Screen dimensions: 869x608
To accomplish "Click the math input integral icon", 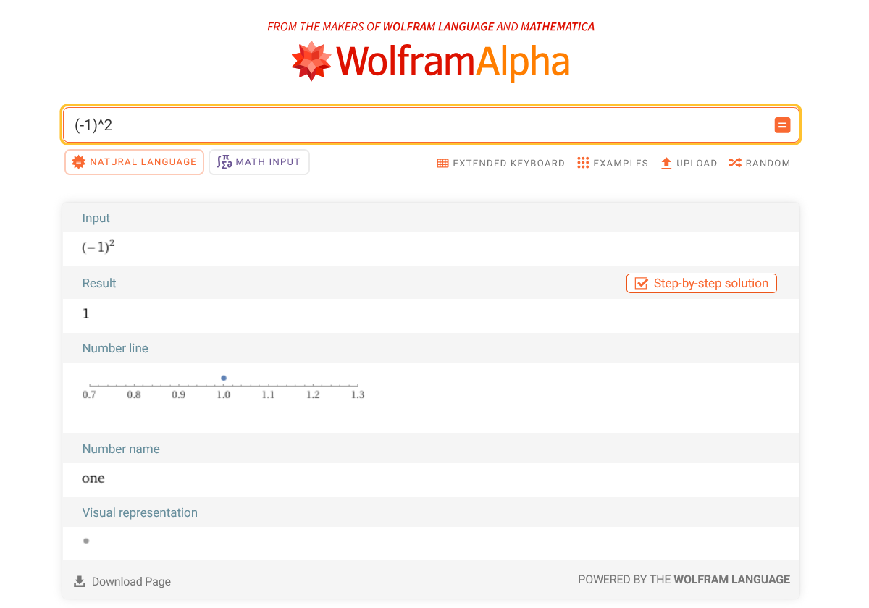I will coord(224,162).
